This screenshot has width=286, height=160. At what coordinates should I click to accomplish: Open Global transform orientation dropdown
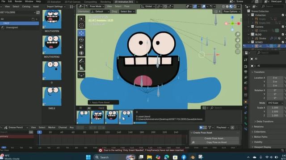(148, 6)
